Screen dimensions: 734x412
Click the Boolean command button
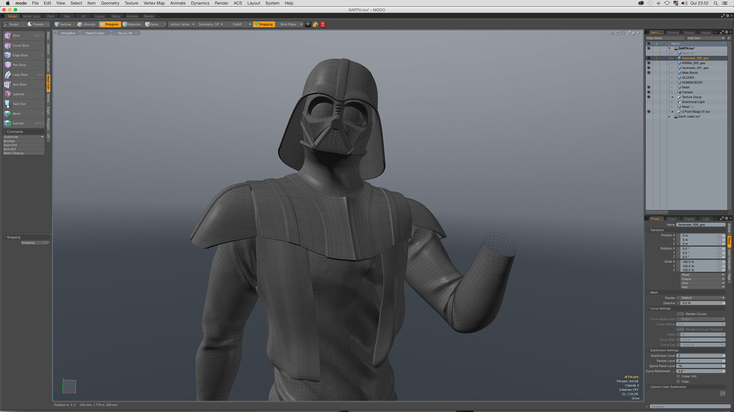24,141
